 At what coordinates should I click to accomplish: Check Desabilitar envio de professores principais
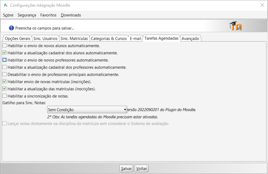[x=4, y=74]
